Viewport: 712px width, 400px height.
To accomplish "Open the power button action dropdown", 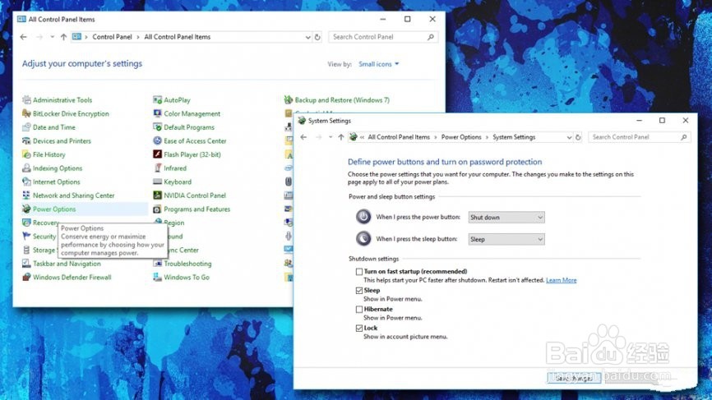I will pos(506,217).
